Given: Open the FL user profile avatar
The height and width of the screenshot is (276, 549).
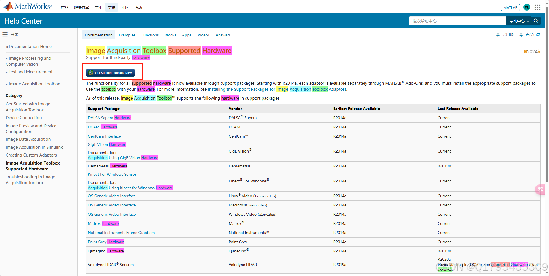Looking at the screenshot, I should point(527,7).
